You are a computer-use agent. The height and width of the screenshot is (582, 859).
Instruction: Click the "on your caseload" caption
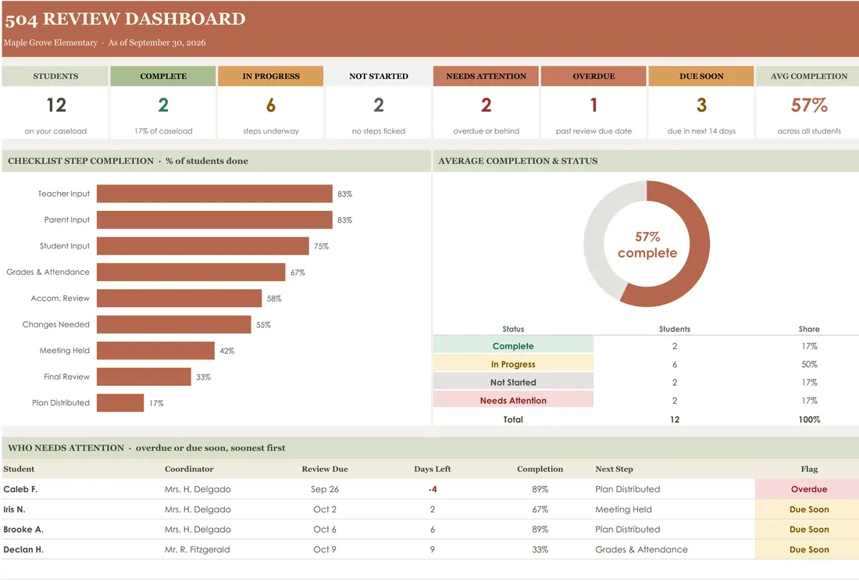55,131
